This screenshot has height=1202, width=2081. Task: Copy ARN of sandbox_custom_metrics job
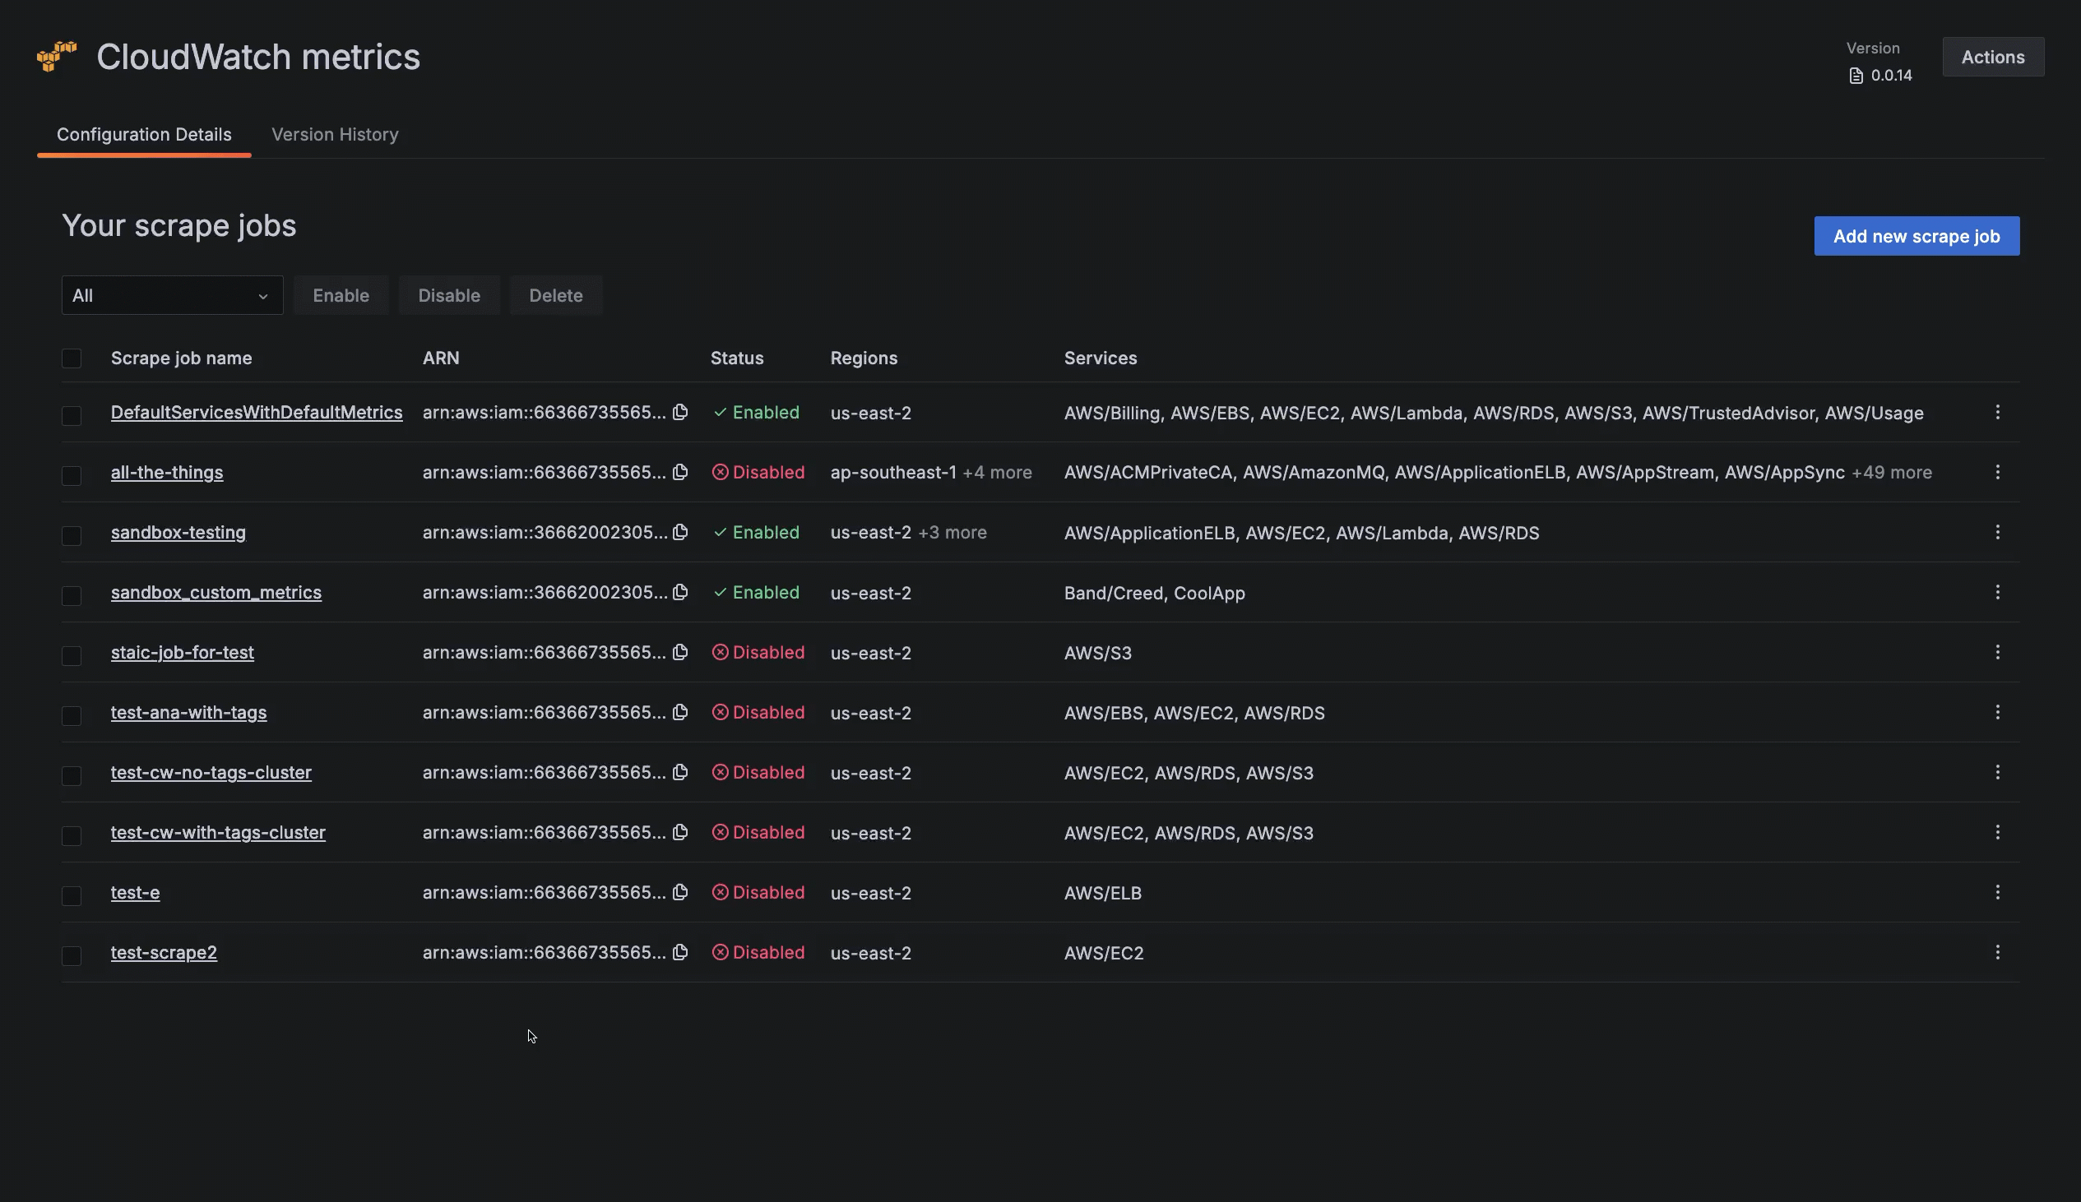[x=679, y=592]
